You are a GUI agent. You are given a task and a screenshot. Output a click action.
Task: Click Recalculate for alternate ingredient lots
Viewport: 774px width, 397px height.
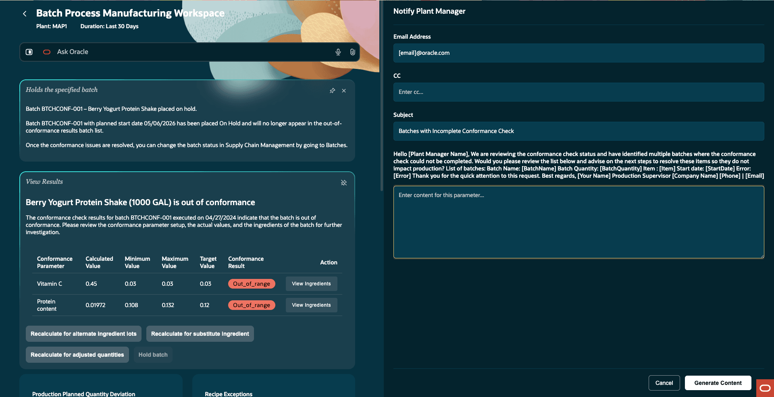click(83, 334)
